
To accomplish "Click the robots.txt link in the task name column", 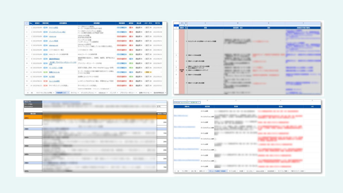I will tap(53, 36).
